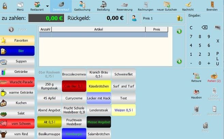Open the Restaurant view
This screenshot has height=139, width=224.
[x=37, y=6]
